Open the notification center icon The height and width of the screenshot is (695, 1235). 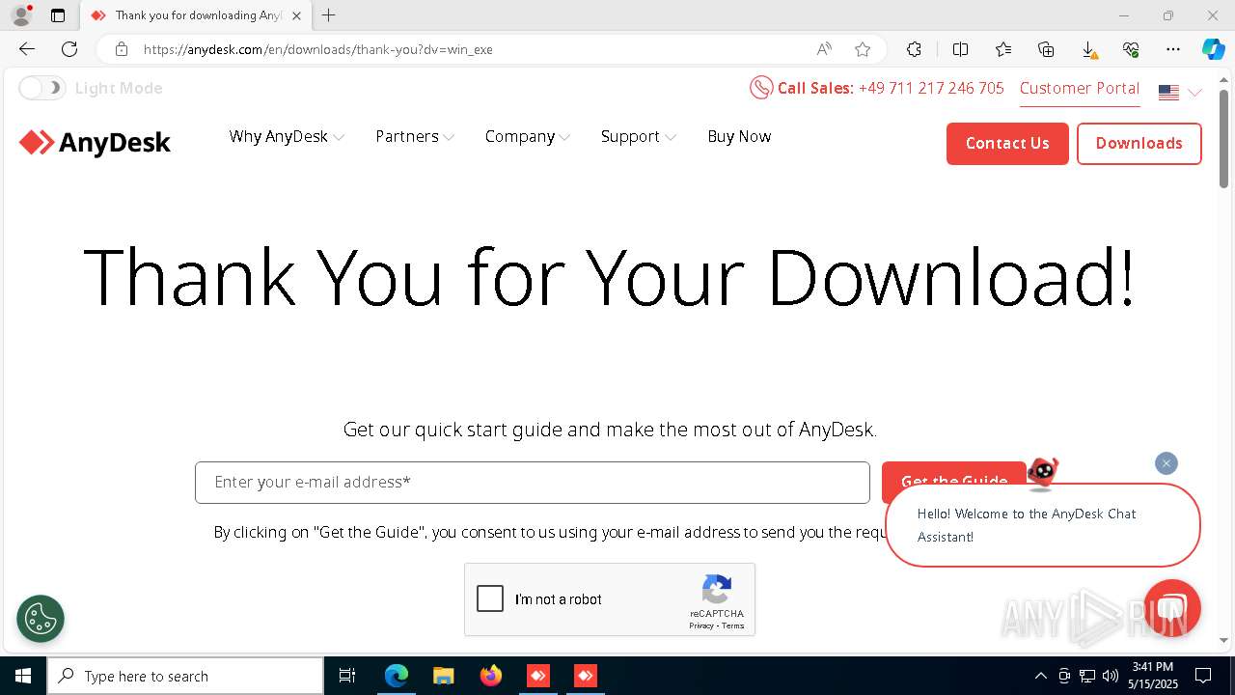tap(1203, 676)
